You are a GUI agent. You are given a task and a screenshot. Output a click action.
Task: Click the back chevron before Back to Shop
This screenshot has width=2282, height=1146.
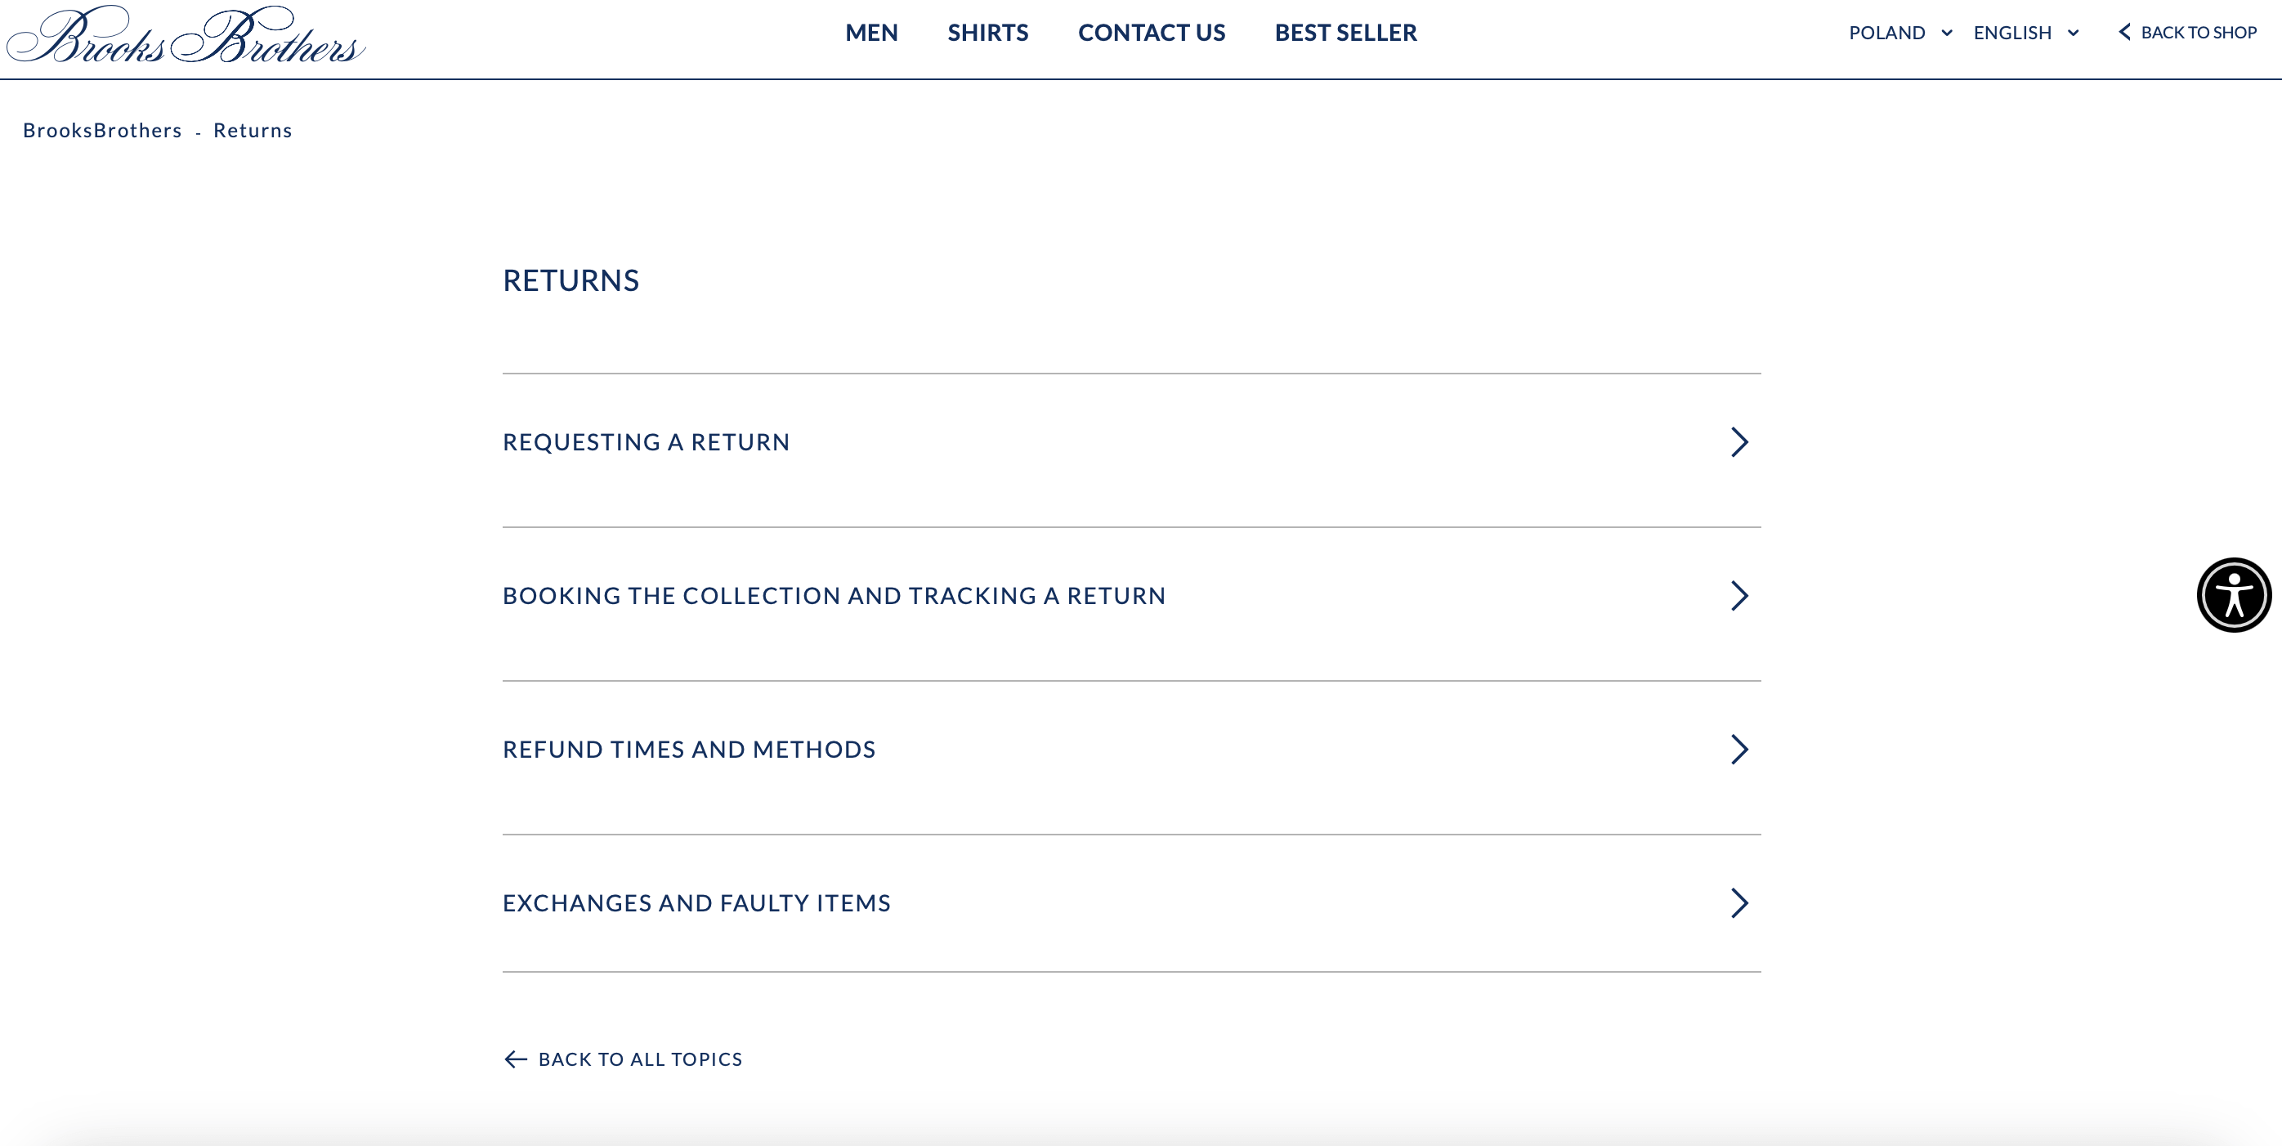click(x=2123, y=33)
